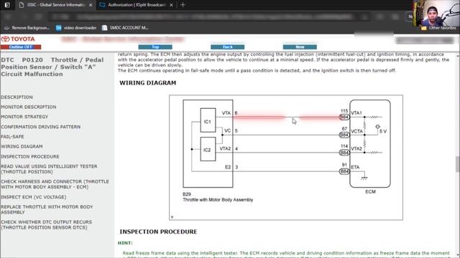This screenshot has width=460, height=258.
Task: Jump to CONFIRMATION DRIVING PATTERN section
Action: click(x=41, y=127)
